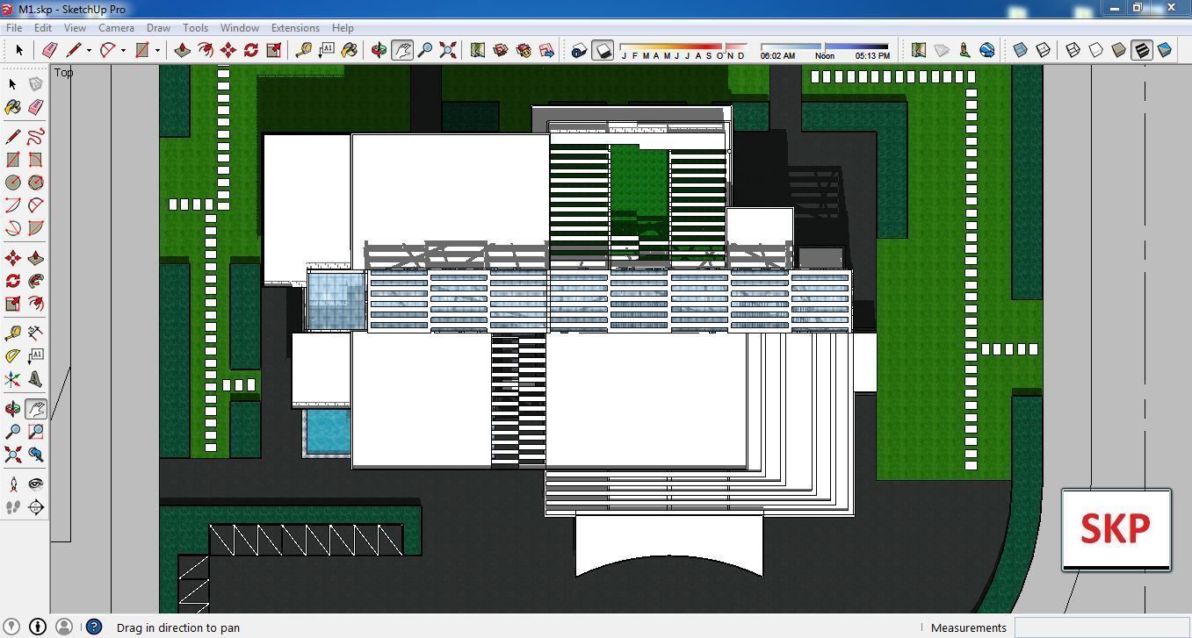This screenshot has width=1192, height=638.
Task: Pick the Offset tool in top toolbar
Action: tap(205, 50)
